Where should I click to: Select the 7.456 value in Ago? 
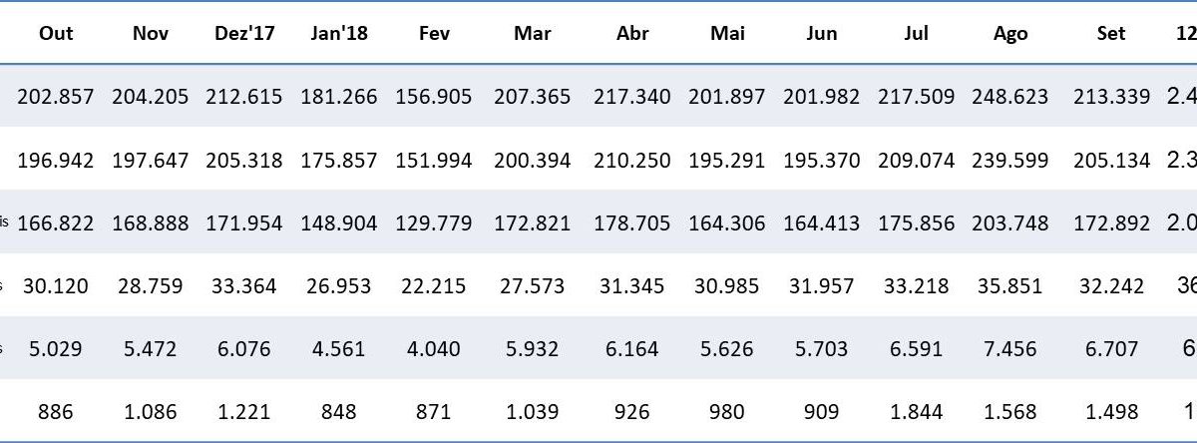click(1010, 349)
